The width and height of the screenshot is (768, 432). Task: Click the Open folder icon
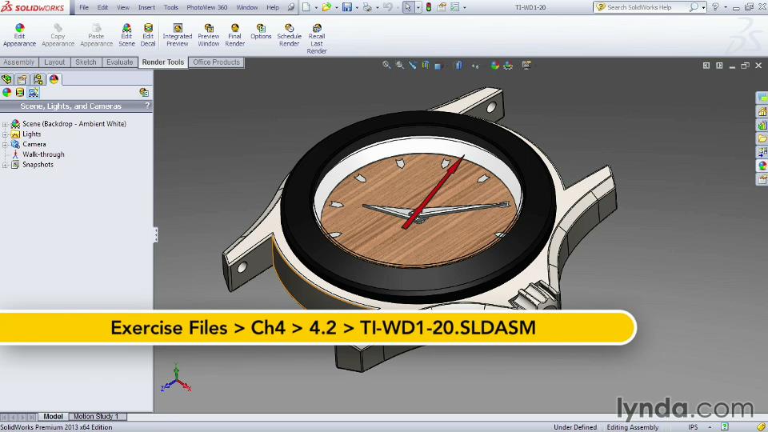pos(326,7)
